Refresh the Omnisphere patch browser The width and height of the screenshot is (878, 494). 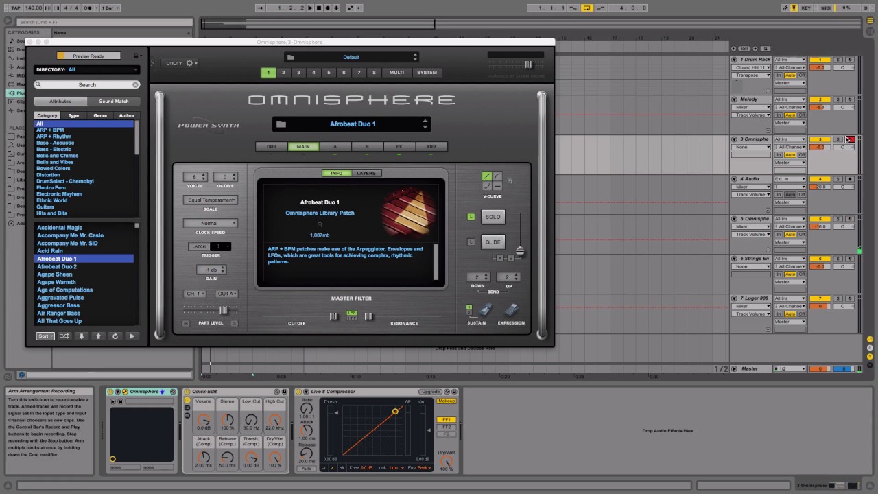tap(115, 336)
